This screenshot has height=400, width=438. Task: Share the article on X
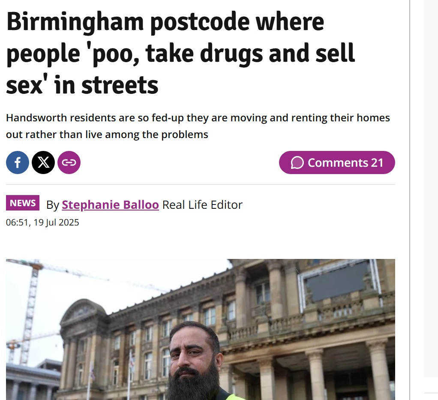(43, 162)
